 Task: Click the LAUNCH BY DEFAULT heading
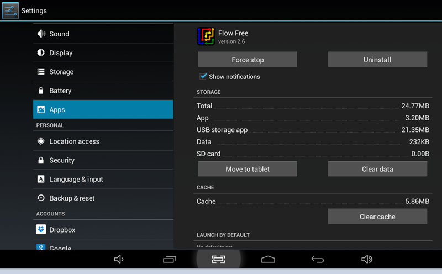(x=223, y=235)
